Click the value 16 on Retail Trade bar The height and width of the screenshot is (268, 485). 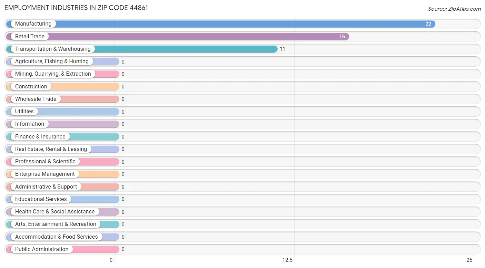pyautogui.click(x=342, y=37)
